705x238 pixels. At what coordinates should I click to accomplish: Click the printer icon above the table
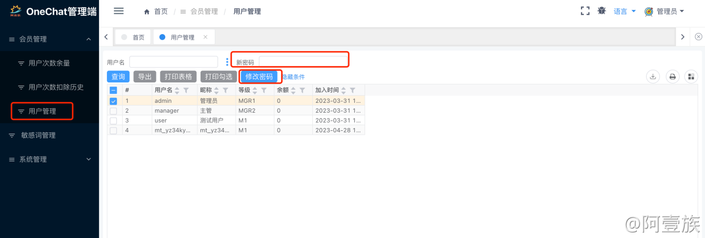coord(673,77)
